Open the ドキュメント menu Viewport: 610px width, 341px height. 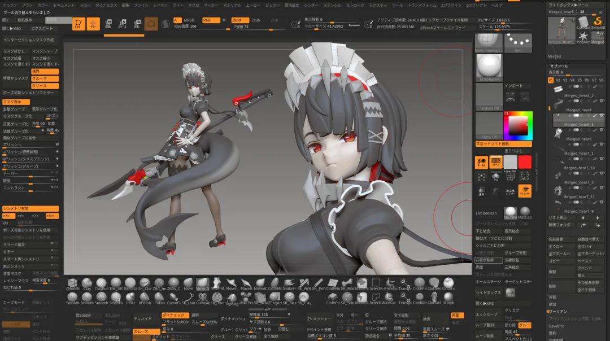[x=64, y=5]
